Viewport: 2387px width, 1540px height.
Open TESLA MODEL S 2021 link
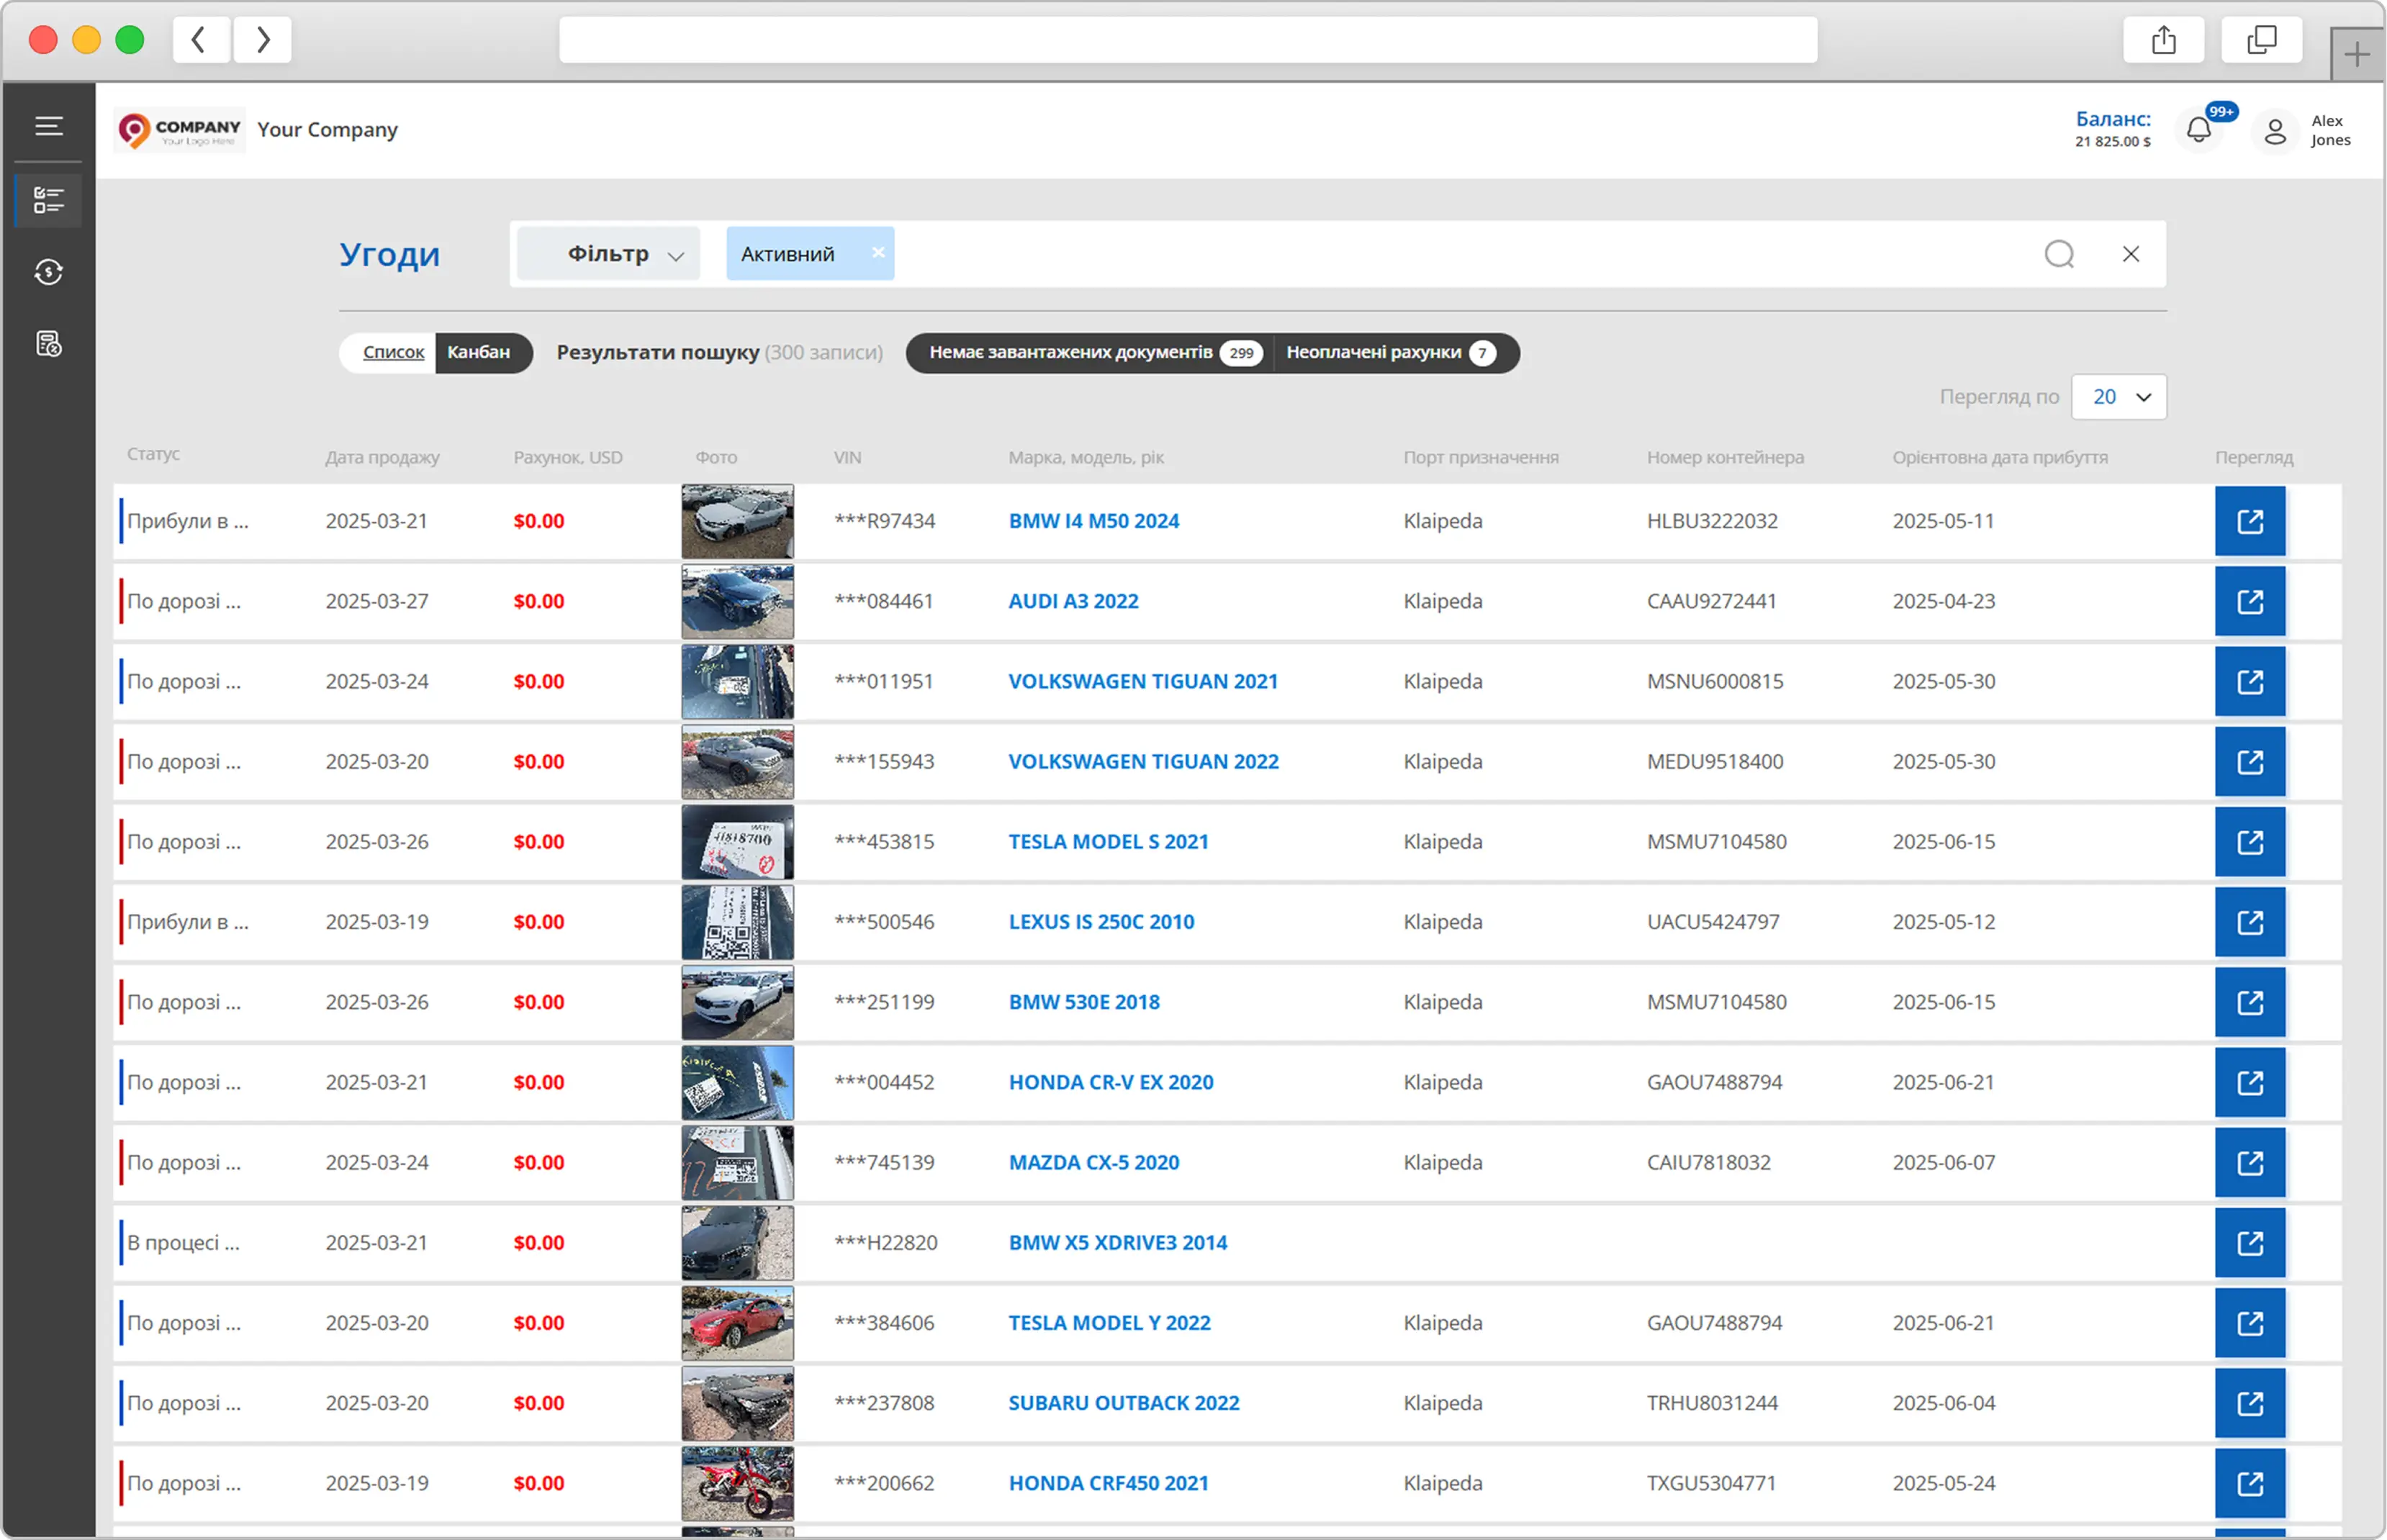(x=1108, y=842)
